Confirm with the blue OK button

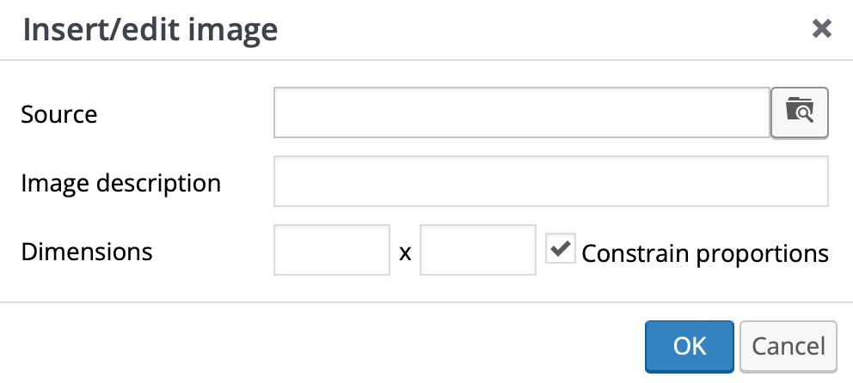(690, 347)
